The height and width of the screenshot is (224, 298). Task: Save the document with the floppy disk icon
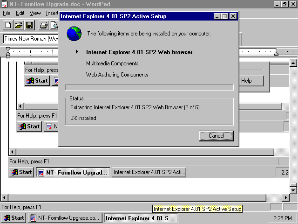tap(29, 25)
